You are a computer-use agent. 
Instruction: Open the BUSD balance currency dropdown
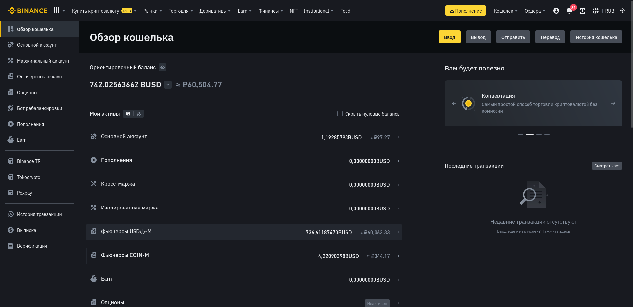168,85
